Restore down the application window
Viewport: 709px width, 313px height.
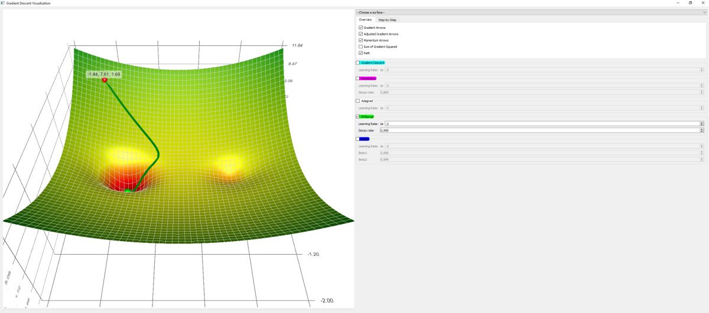[690, 3]
